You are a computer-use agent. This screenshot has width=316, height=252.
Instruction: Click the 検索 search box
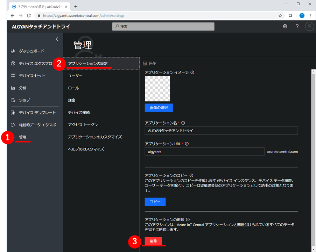pos(163,26)
